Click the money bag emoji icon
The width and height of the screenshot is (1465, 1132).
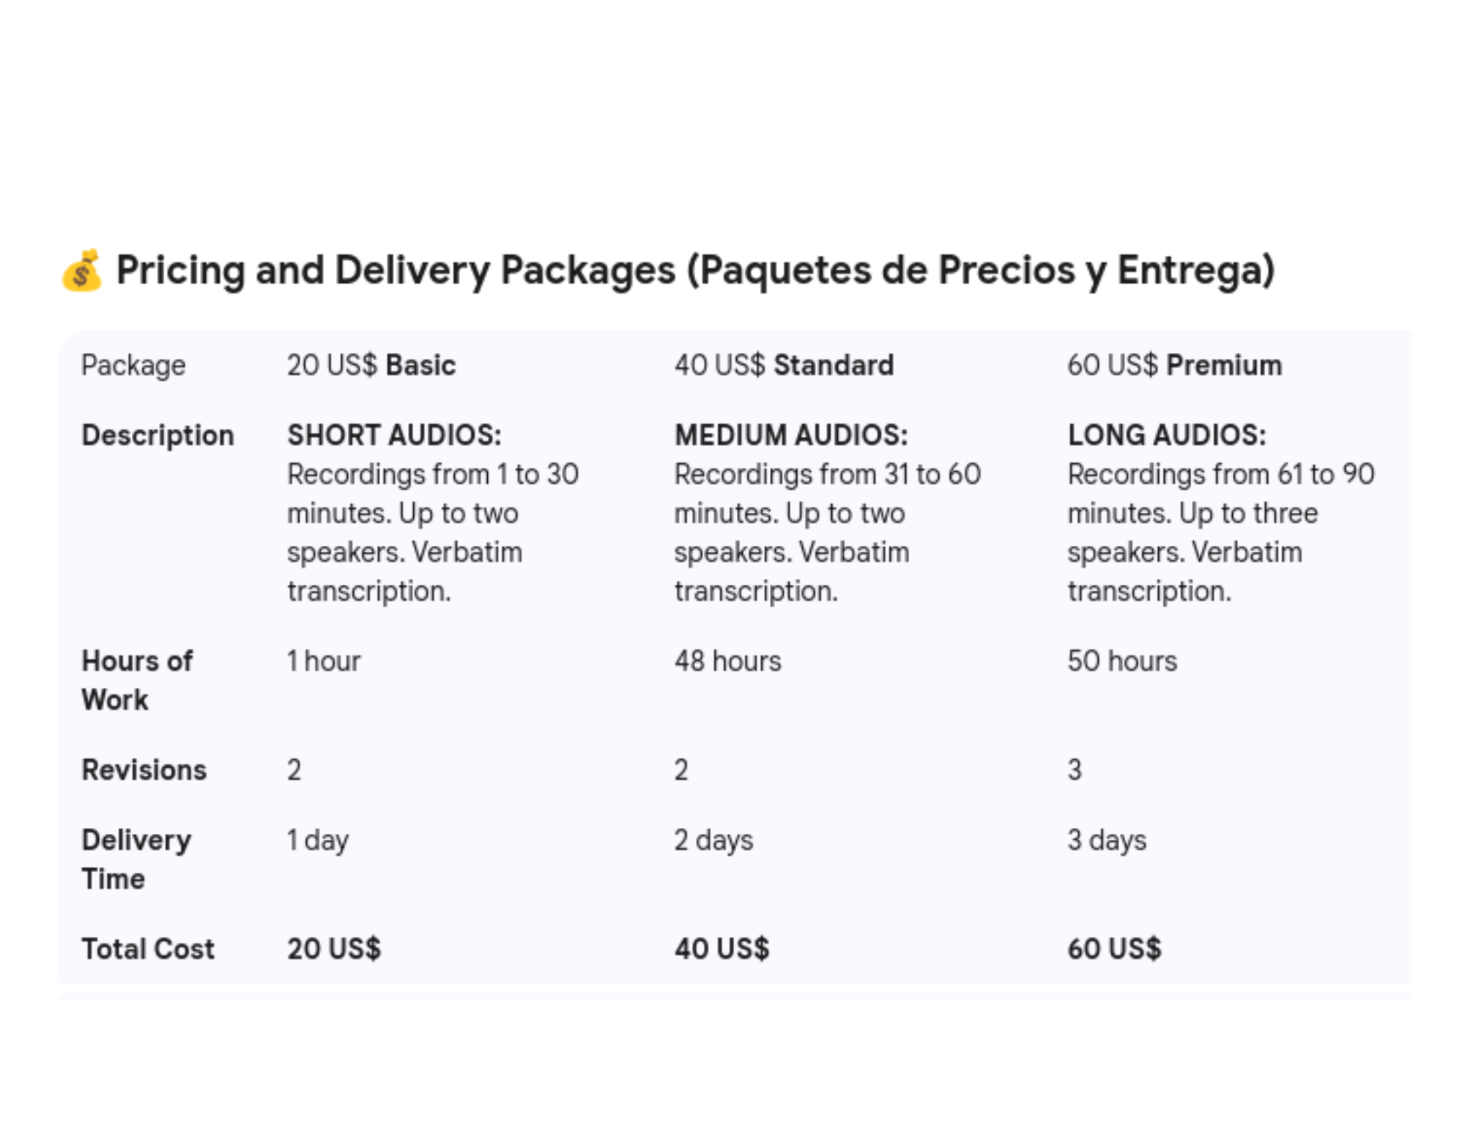[82, 271]
